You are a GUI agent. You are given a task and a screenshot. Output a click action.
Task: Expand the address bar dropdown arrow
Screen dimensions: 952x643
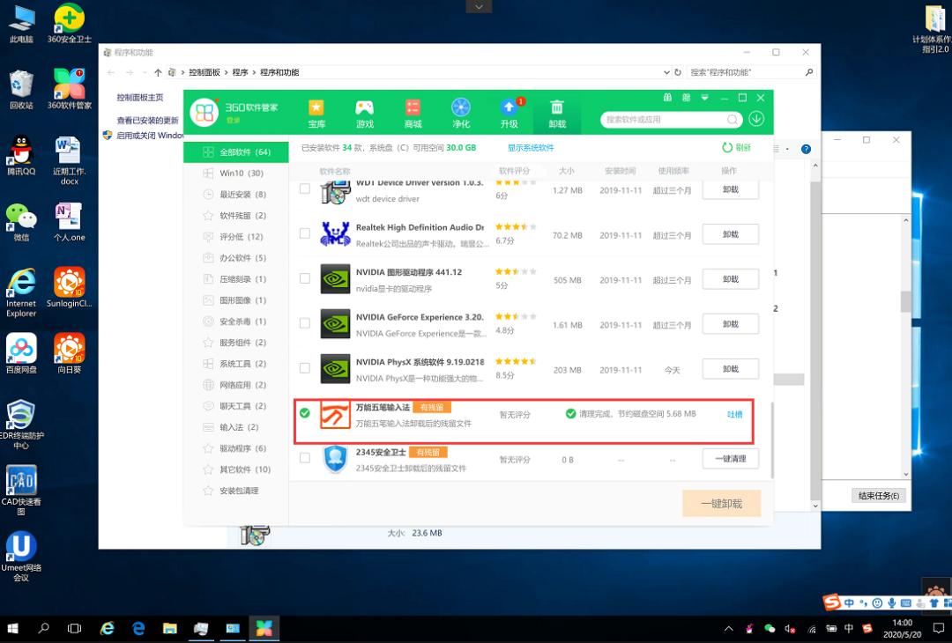666,72
